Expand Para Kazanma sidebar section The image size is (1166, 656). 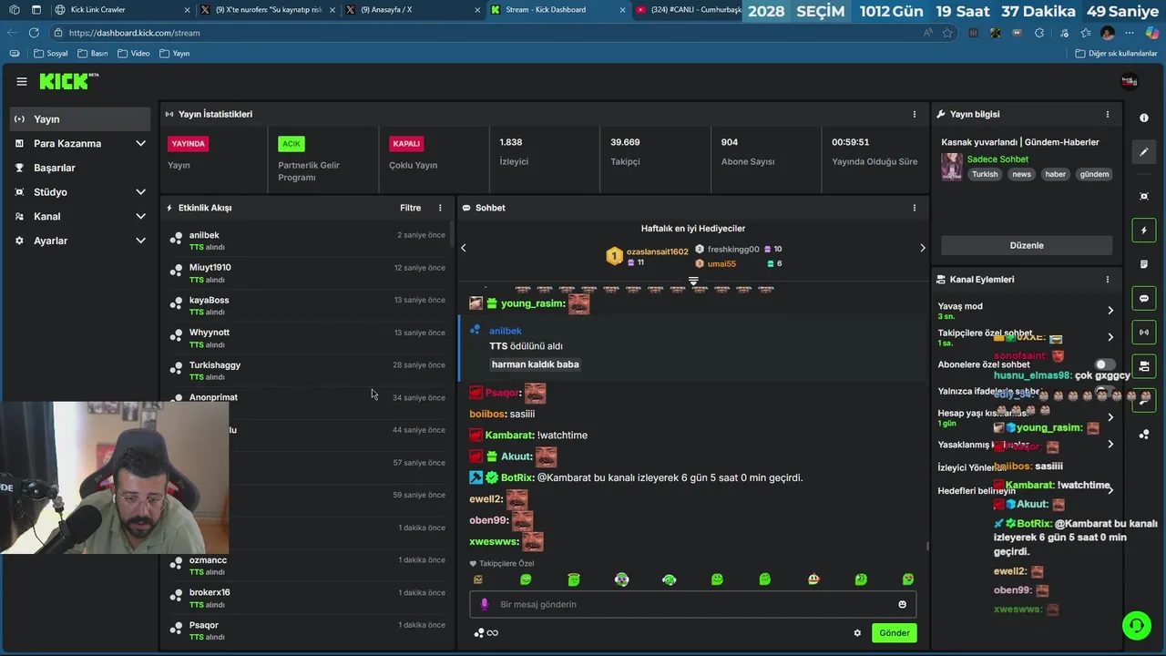(140, 144)
